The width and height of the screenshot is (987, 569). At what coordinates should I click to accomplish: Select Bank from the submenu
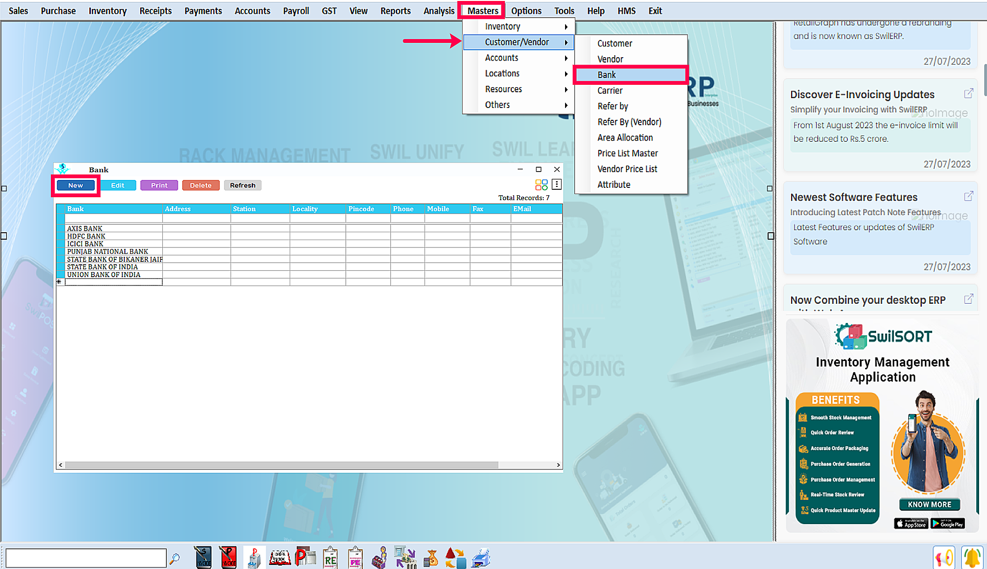pos(631,75)
